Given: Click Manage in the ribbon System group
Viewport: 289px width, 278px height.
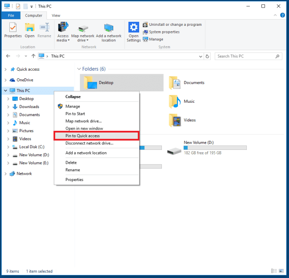Looking at the screenshot, I should point(153,39).
